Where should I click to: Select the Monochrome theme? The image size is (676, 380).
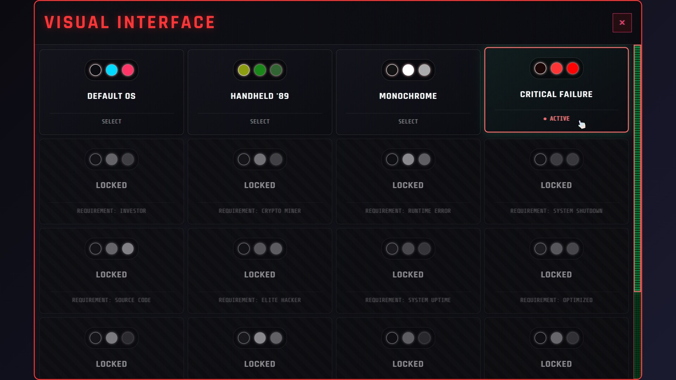[x=408, y=121]
